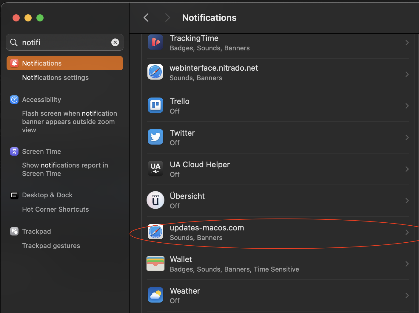
Task: Click the webinterface.nitrado.net site name
Action: [214, 68]
